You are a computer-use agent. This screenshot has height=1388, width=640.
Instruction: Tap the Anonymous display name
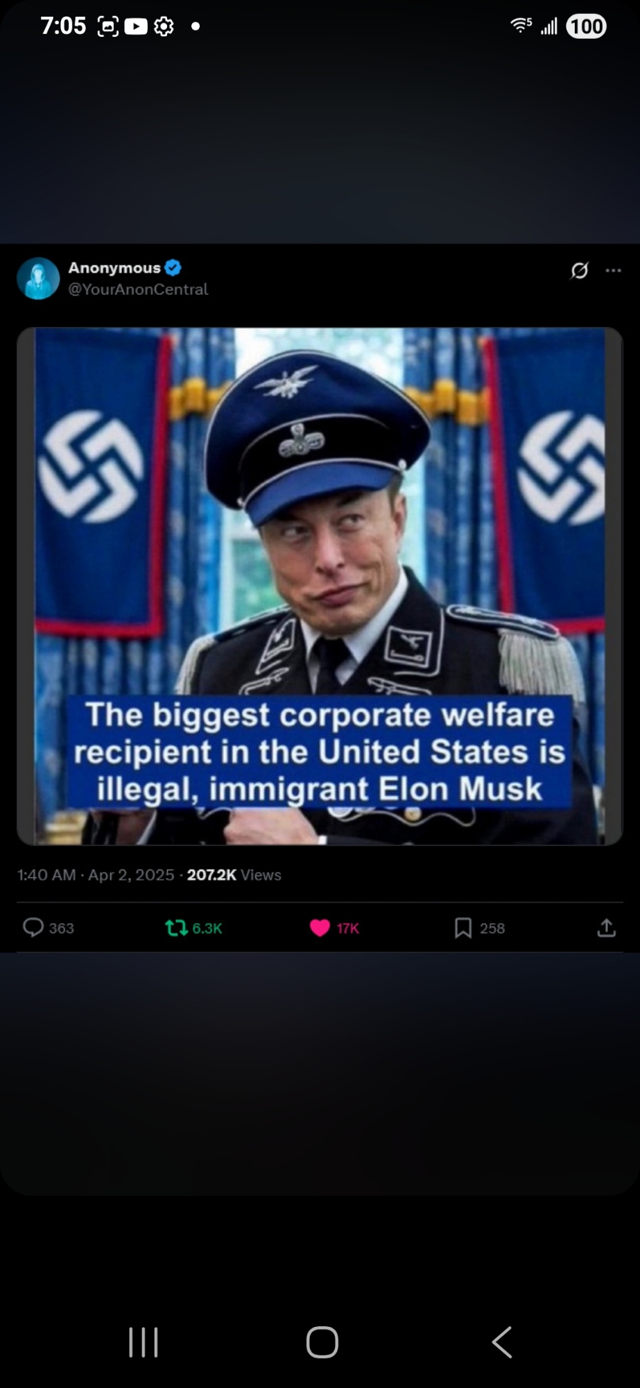tap(114, 268)
